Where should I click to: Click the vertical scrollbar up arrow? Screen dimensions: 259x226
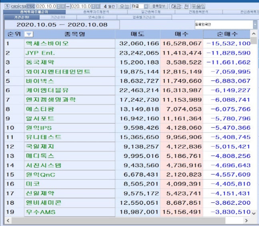point(254,34)
